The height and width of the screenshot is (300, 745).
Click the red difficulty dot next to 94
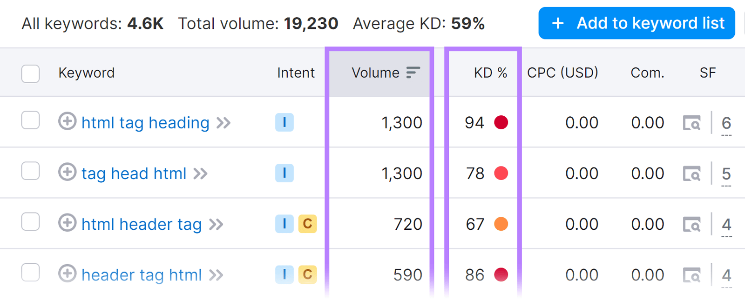coord(500,122)
